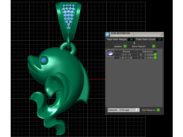Collapse panel using small circular toggle
The width and height of the screenshot is (183, 137).
pos(134,43)
